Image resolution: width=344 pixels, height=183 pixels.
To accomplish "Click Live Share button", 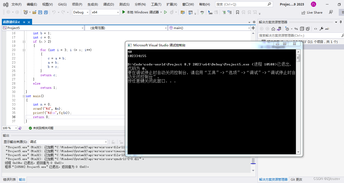I will pyautogui.click(x=312, y=12).
